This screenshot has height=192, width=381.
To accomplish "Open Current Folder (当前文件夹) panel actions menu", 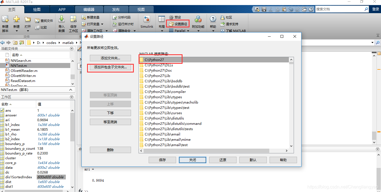I will coord(72,49).
